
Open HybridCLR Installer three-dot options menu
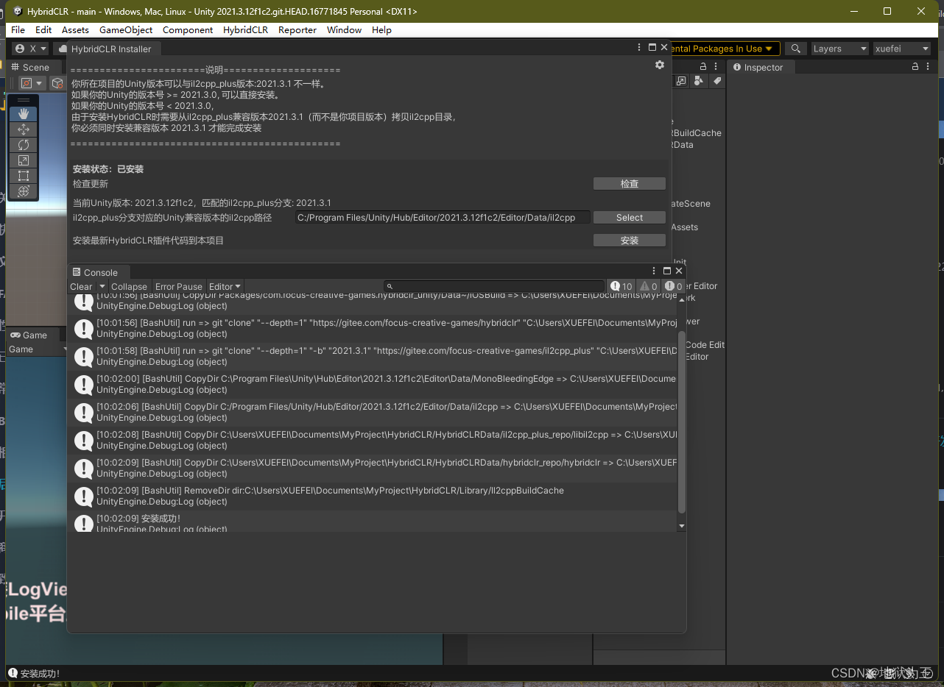tap(639, 47)
